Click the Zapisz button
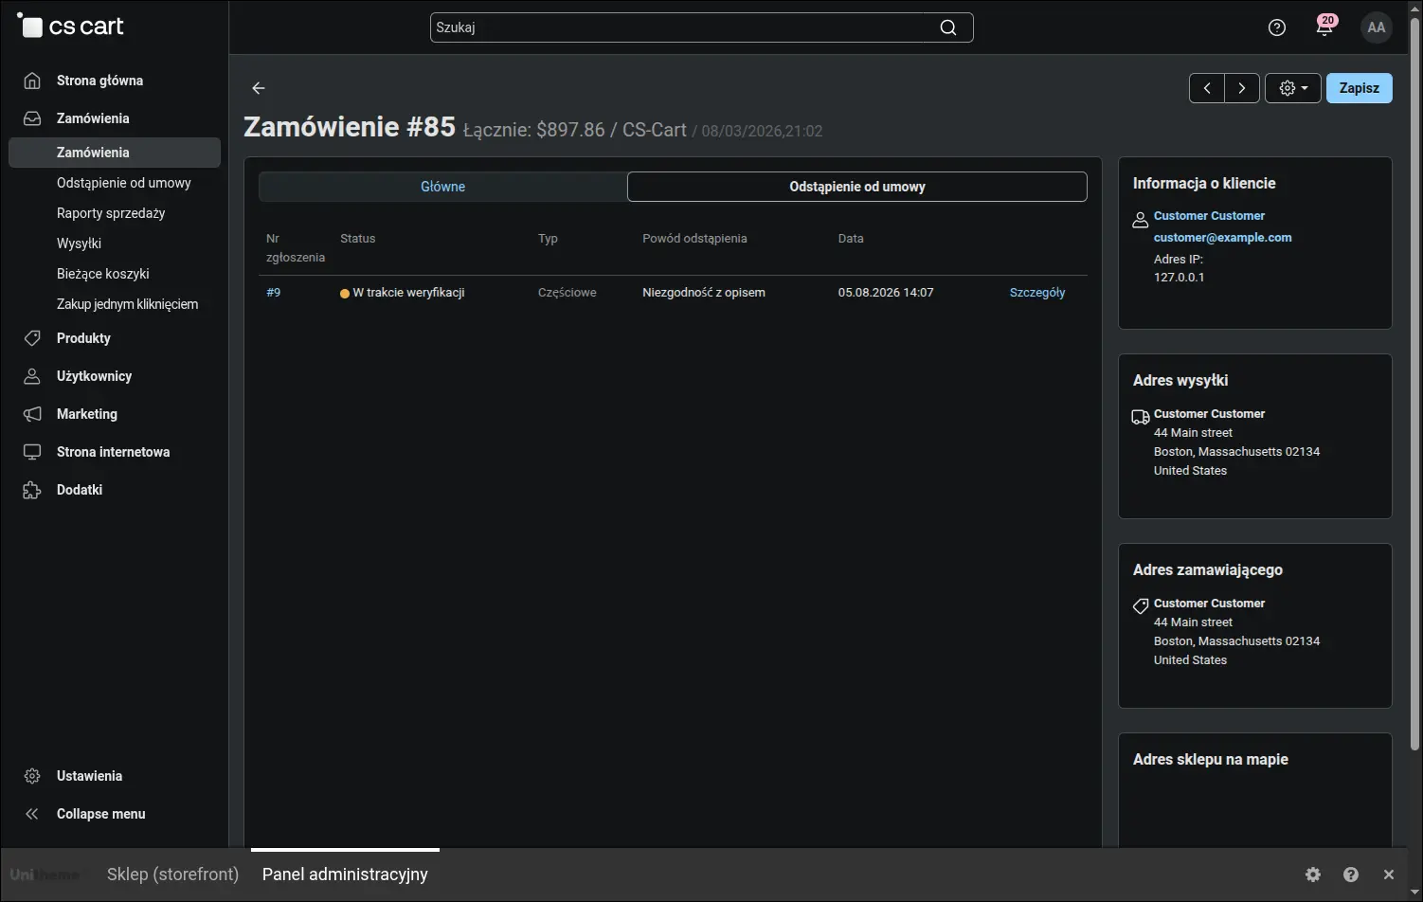This screenshot has height=902, width=1423. tap(1359, 88)
